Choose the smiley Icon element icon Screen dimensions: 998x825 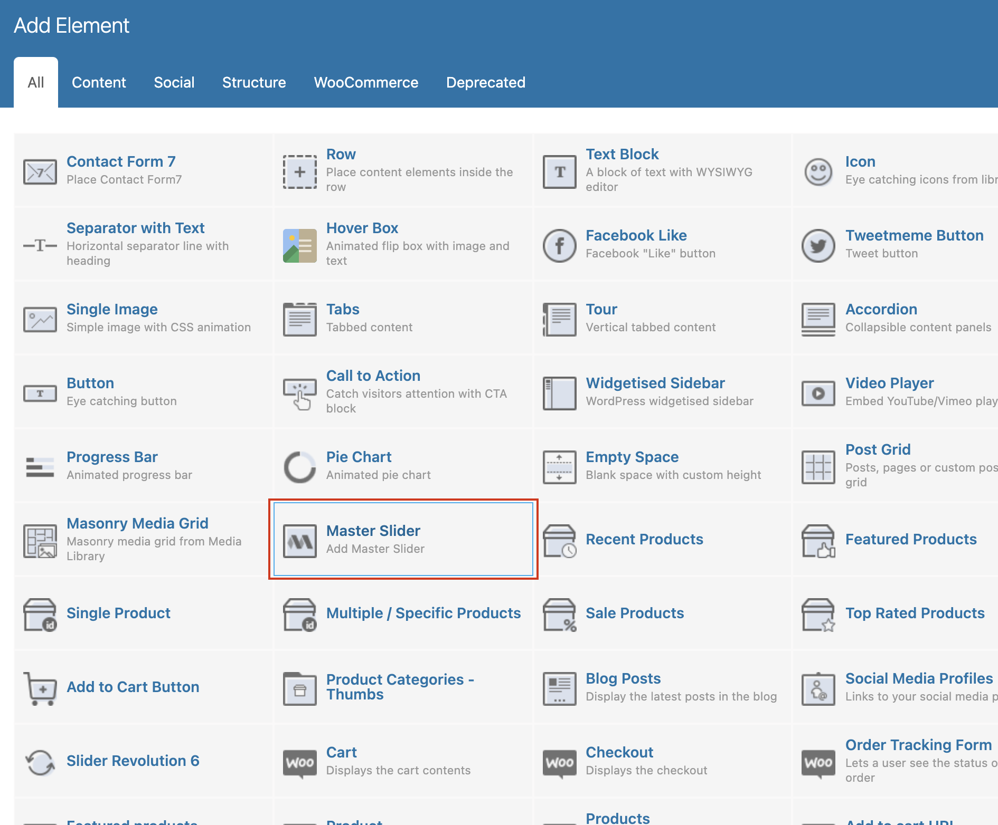pos(818,171)
